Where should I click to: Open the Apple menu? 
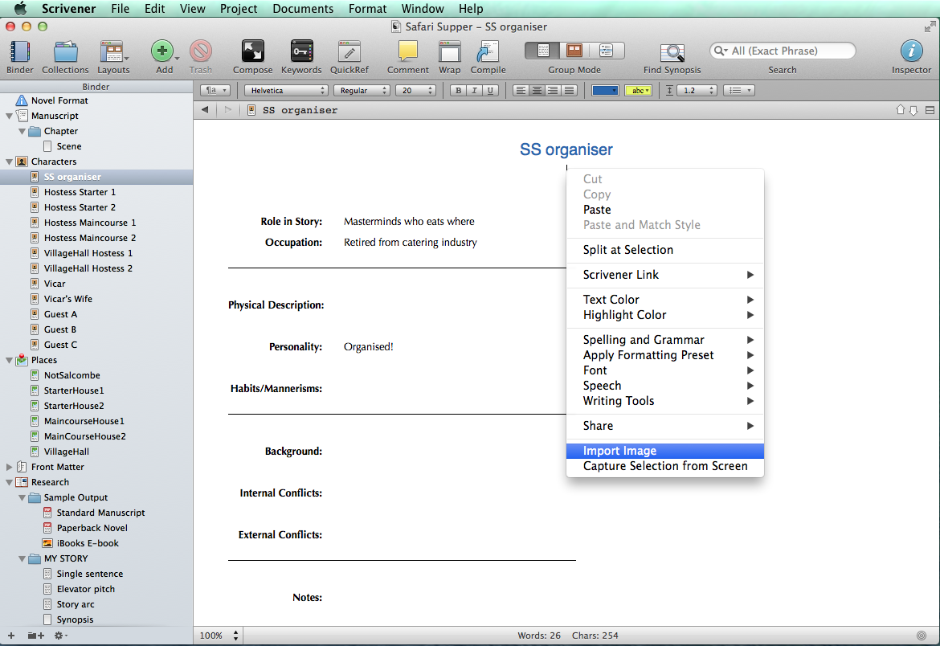20,8
